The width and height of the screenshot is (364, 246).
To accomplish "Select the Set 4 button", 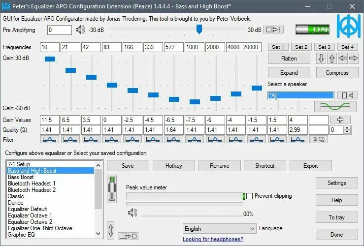I will [x=347, y=47].
